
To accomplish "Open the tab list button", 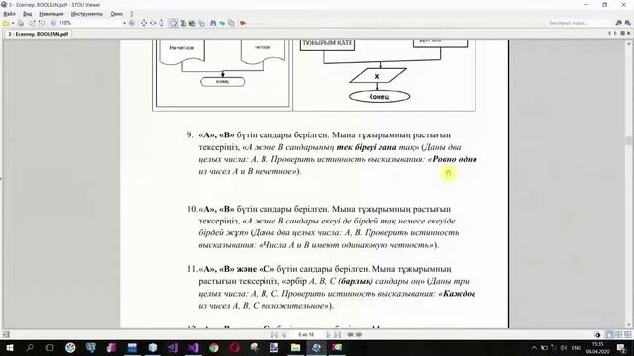I will 622,33.
